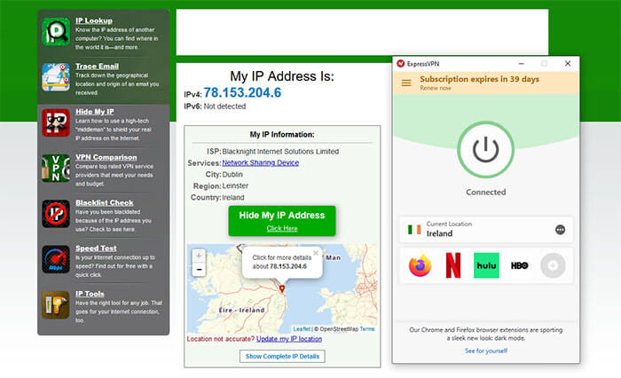Open the Hide My IP sidebar link
The width and height of the screenshot is (621, 378).
tap(95, 112)
